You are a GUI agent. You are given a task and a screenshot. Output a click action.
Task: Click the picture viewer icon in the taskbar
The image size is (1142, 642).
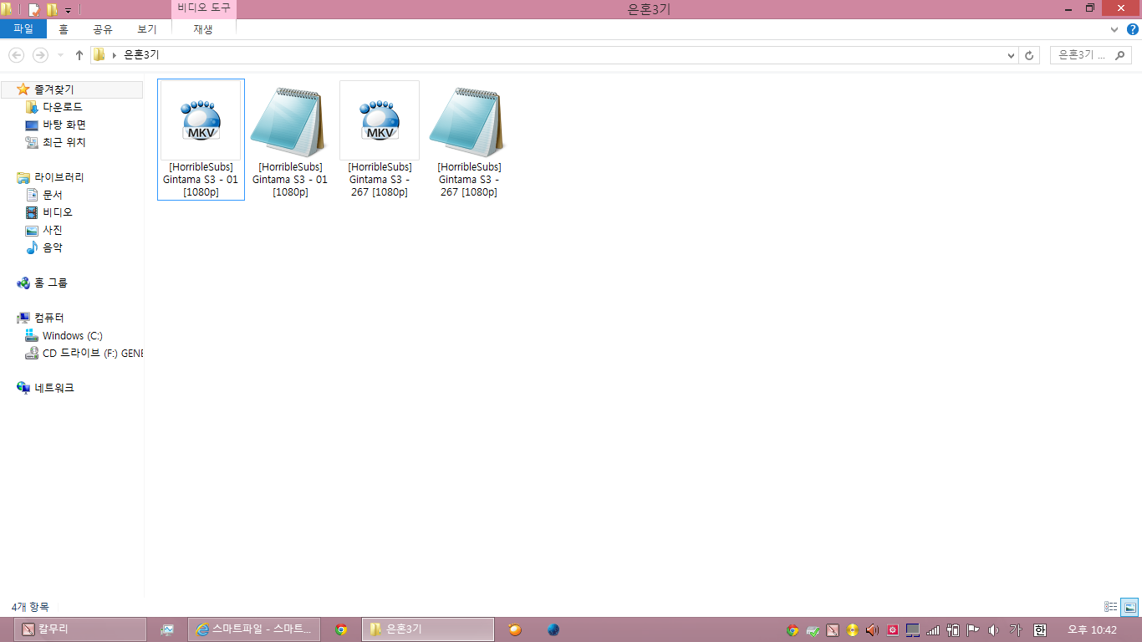point(167,629)
